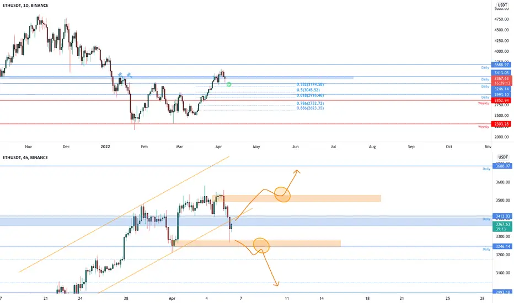514x303 pixels.
Task: Select the 0.886(2623.35) Fibonacci level label
Action: [x=310, y=108]
